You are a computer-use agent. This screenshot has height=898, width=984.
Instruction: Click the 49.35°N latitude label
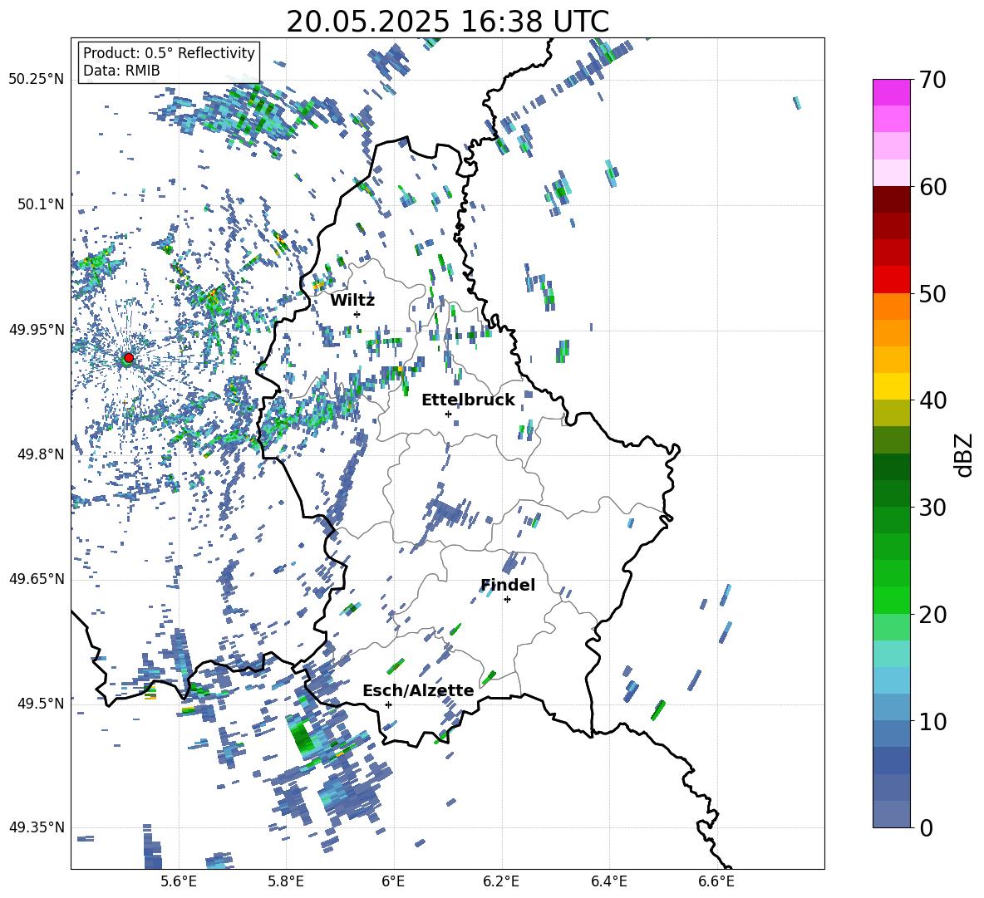tap(37, 827)
